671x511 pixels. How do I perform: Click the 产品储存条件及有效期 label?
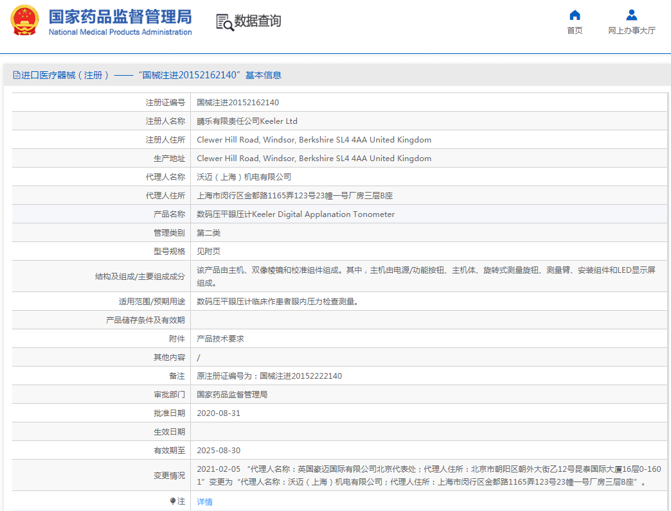[145, 320]
